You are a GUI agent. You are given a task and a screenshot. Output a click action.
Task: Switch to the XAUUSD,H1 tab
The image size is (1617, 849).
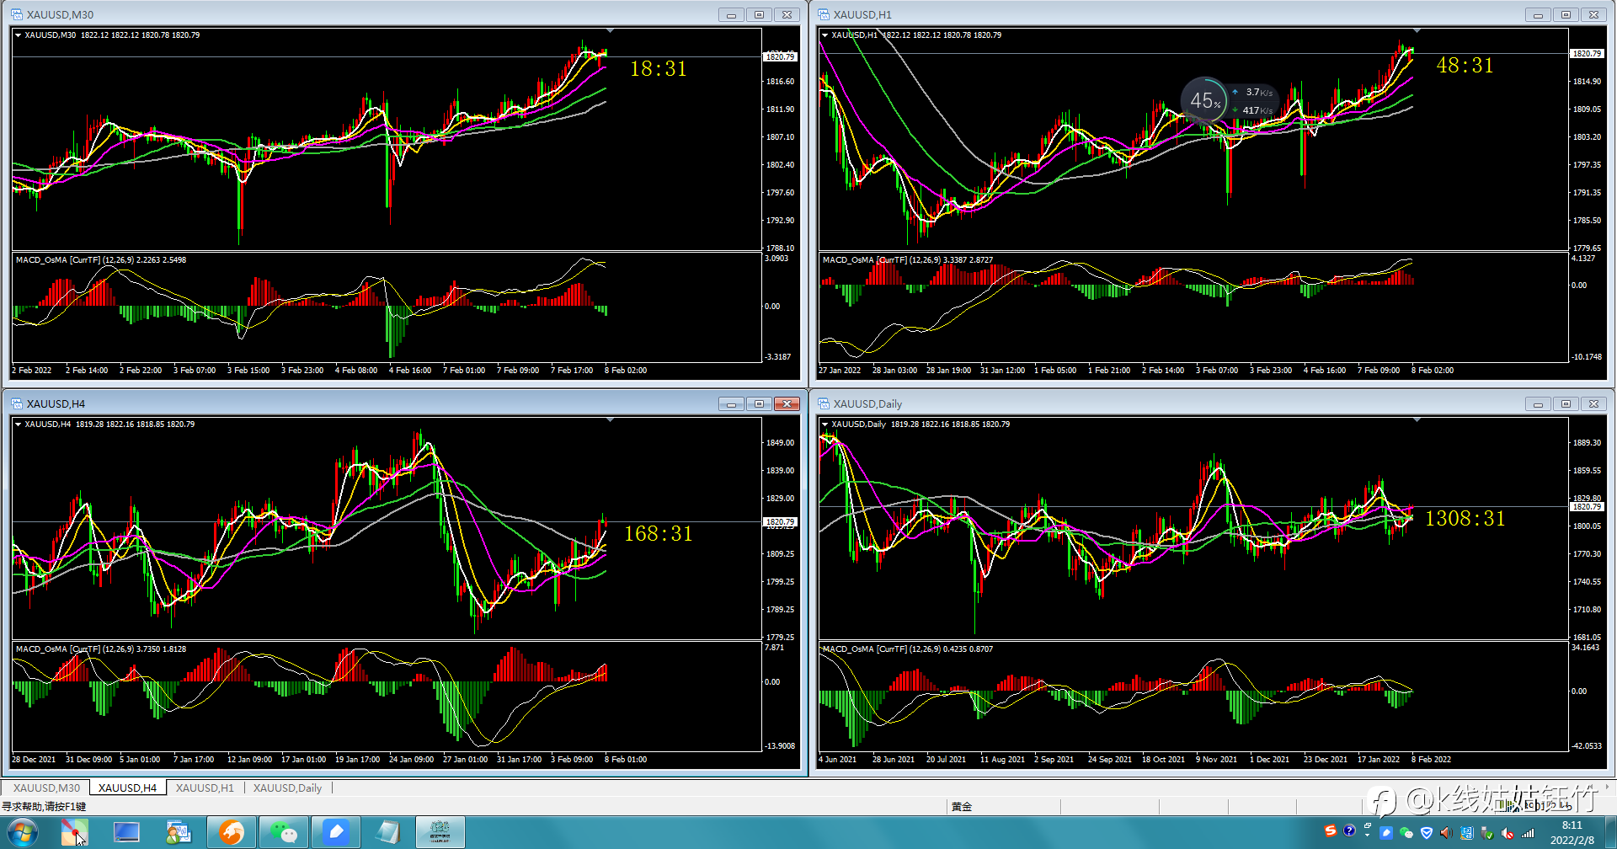point(205,788)
